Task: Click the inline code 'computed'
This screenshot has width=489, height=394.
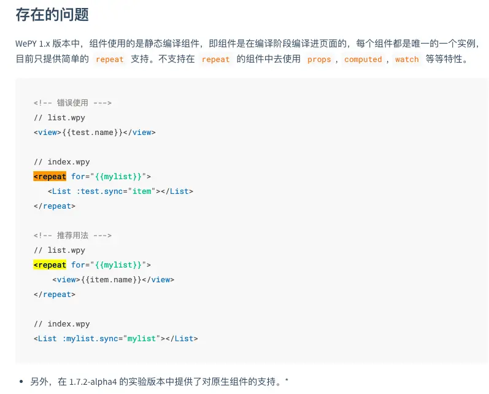Action: (x=363, y=60)
